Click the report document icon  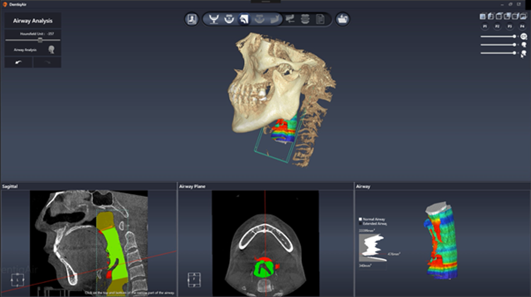(x=320, y=19)
